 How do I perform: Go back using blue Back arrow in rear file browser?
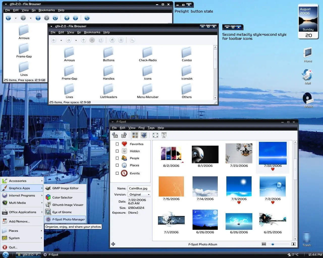[8, 18]
